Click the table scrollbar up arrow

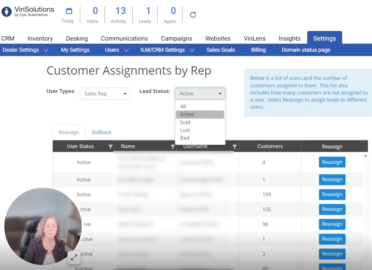[365, 155]
